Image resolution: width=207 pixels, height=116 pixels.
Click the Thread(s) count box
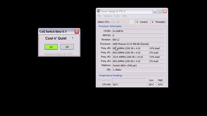click(152, 22)
